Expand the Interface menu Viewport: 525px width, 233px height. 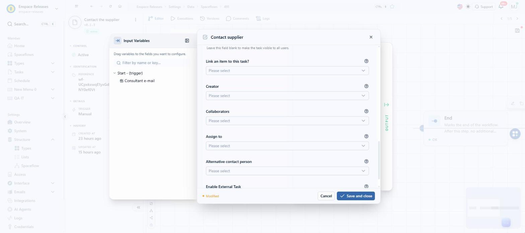pos(53,183)
